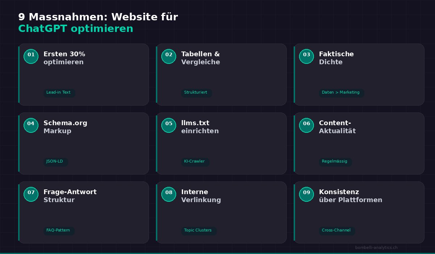Click the JSON-LD label on the Schema.org card
The image size is (435, 254).
tap(55, 162)
